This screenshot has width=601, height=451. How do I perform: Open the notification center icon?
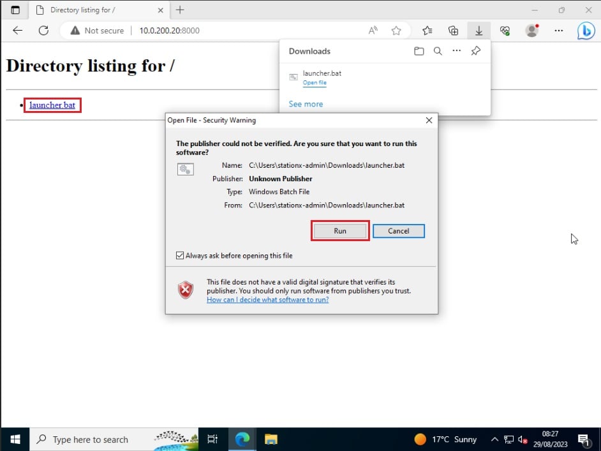[583, 440]
